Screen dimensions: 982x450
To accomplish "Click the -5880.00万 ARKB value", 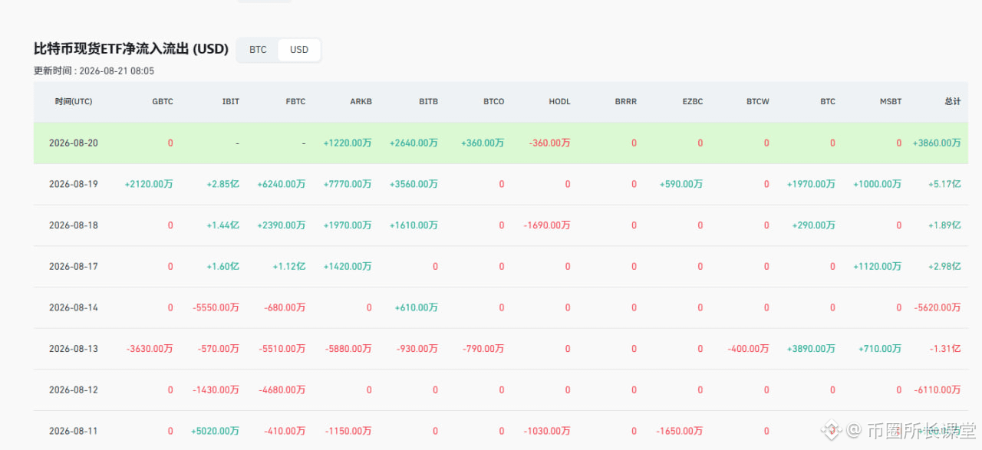I will [x=349, y=349].
